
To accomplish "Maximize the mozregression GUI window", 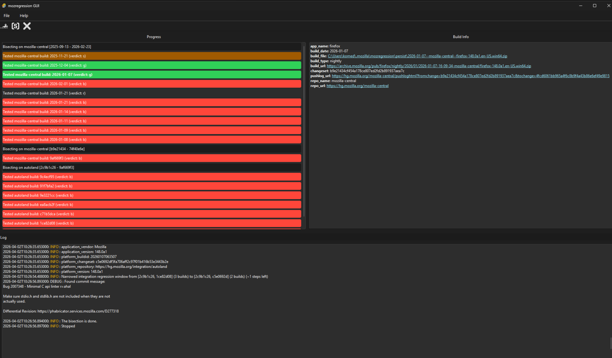I will [x=594, y=6].
